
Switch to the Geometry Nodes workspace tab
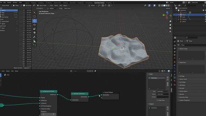tap(99, 3)
